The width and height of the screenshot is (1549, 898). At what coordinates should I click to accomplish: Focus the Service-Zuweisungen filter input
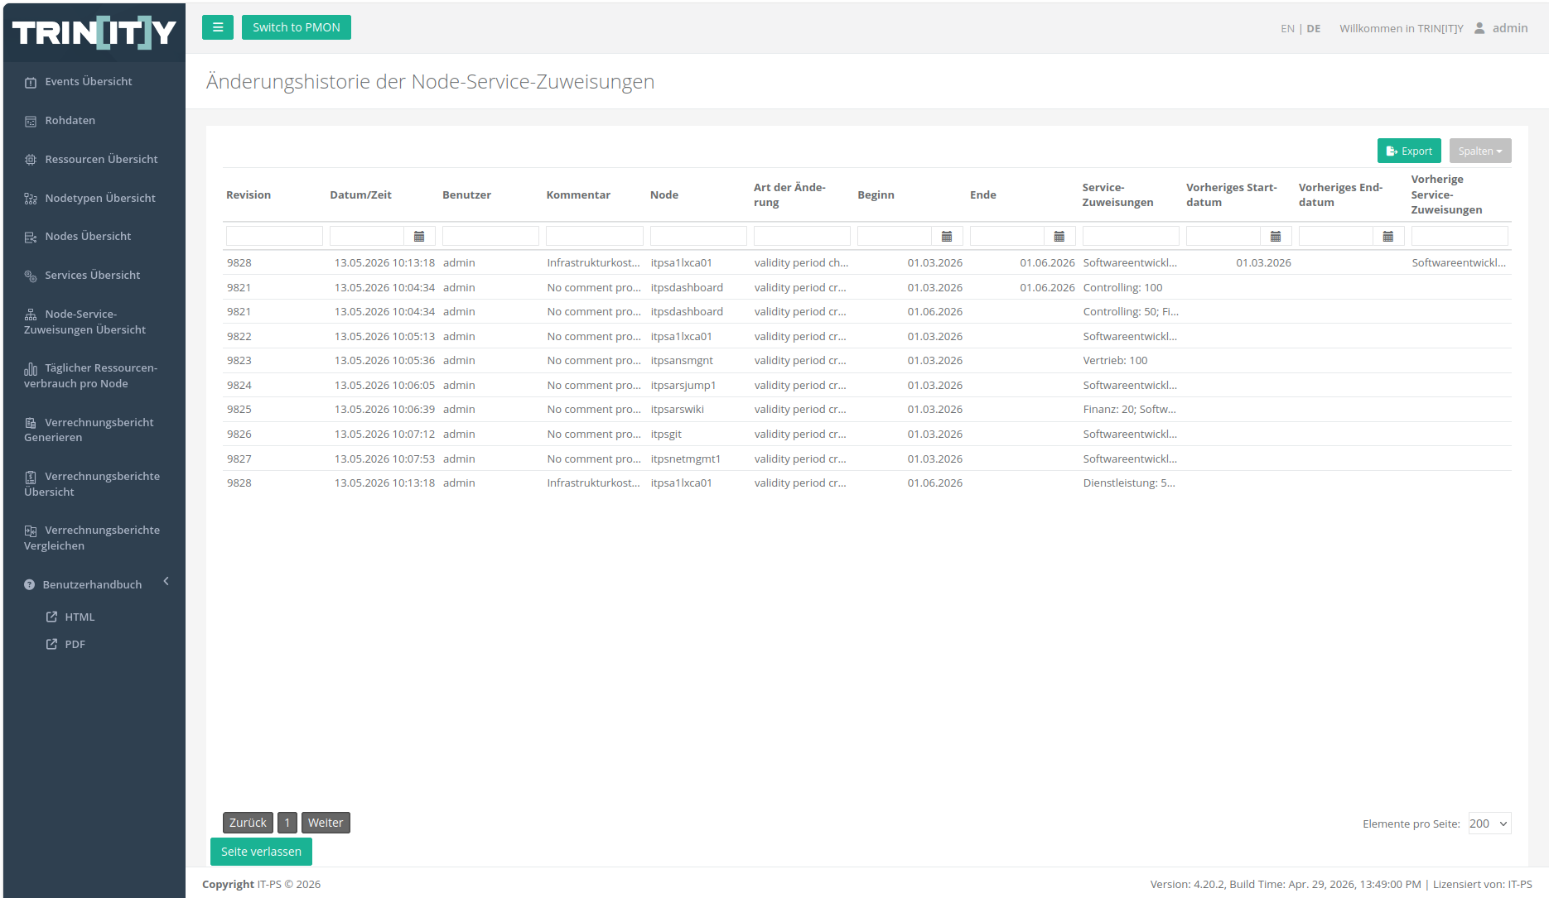coord(1131,237)
